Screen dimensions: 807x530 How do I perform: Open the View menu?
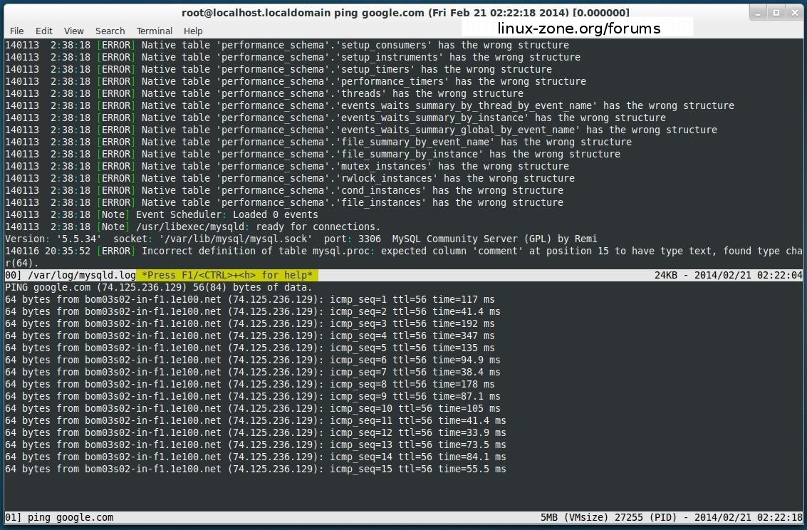[x=73, y=31]
